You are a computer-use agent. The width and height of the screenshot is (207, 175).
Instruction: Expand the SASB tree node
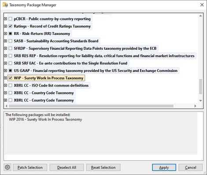pyautogui.click(x=5, y=41)
